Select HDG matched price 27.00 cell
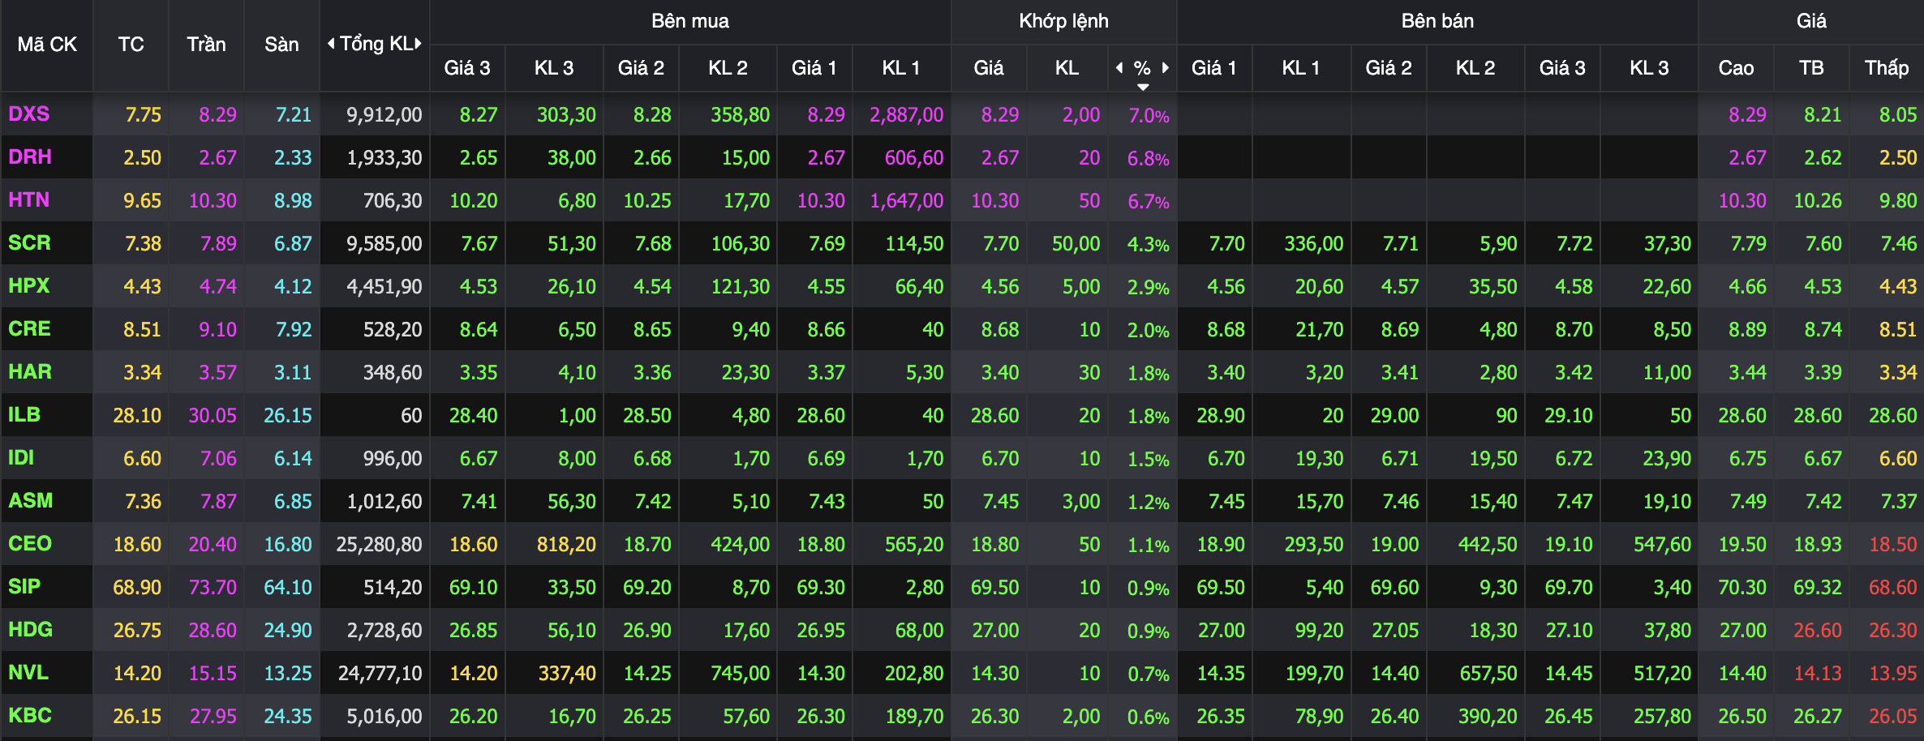This screenshot has width=1924, height=741. pyautogui.click(x=995, y=631)
